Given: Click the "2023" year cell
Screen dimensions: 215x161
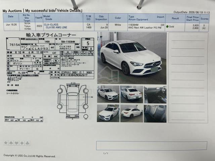Looking at the screenshot, I should click(x=39, y=26).
